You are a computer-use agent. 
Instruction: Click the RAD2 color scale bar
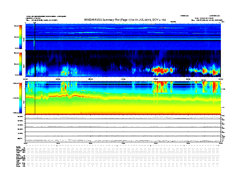(20, 37)
